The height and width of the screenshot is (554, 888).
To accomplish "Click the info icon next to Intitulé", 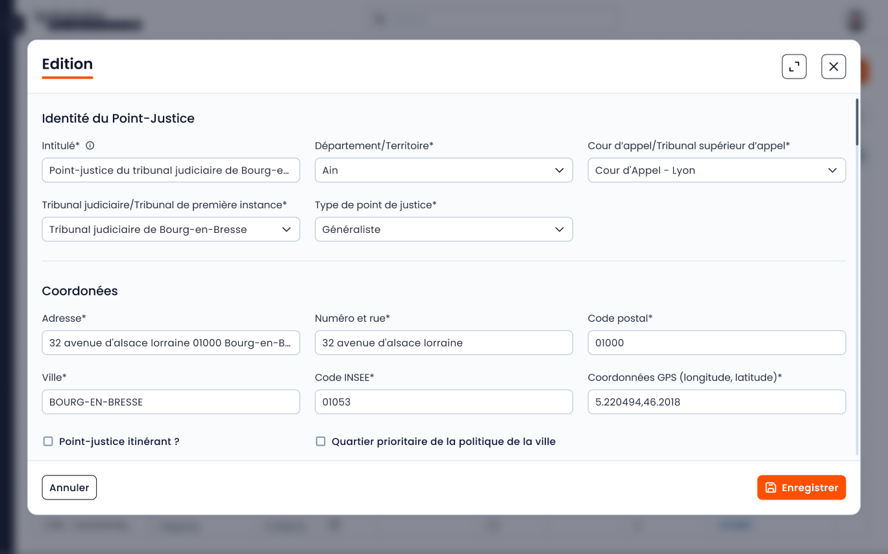I will coord(90,146).
